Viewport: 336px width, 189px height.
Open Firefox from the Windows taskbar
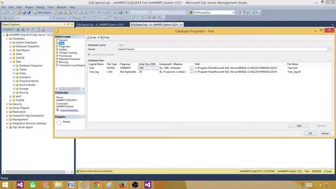coord(122,184)
